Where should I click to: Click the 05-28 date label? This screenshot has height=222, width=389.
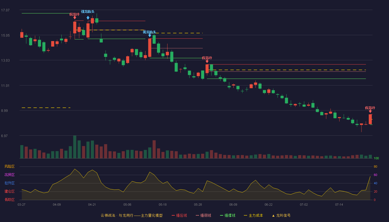tap(198, 205)
